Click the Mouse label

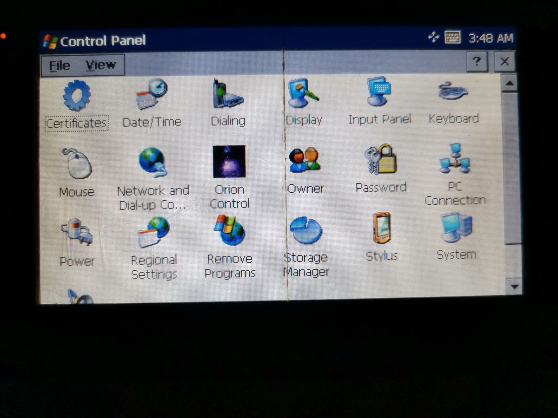pos(77,192)
